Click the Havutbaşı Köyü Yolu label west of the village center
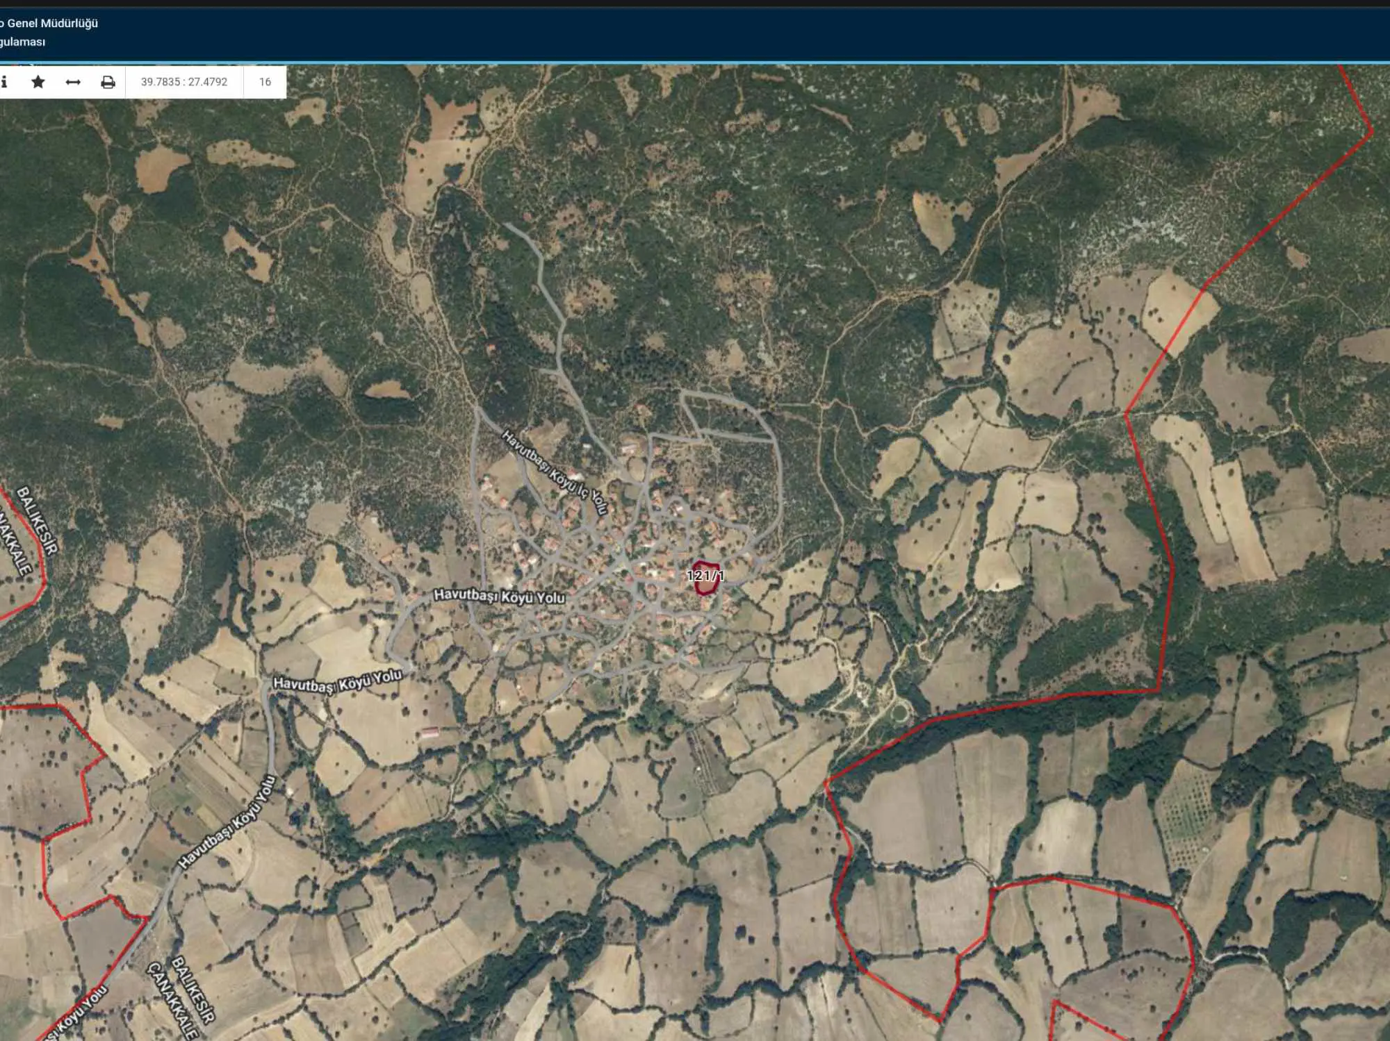 click(499, 597)
